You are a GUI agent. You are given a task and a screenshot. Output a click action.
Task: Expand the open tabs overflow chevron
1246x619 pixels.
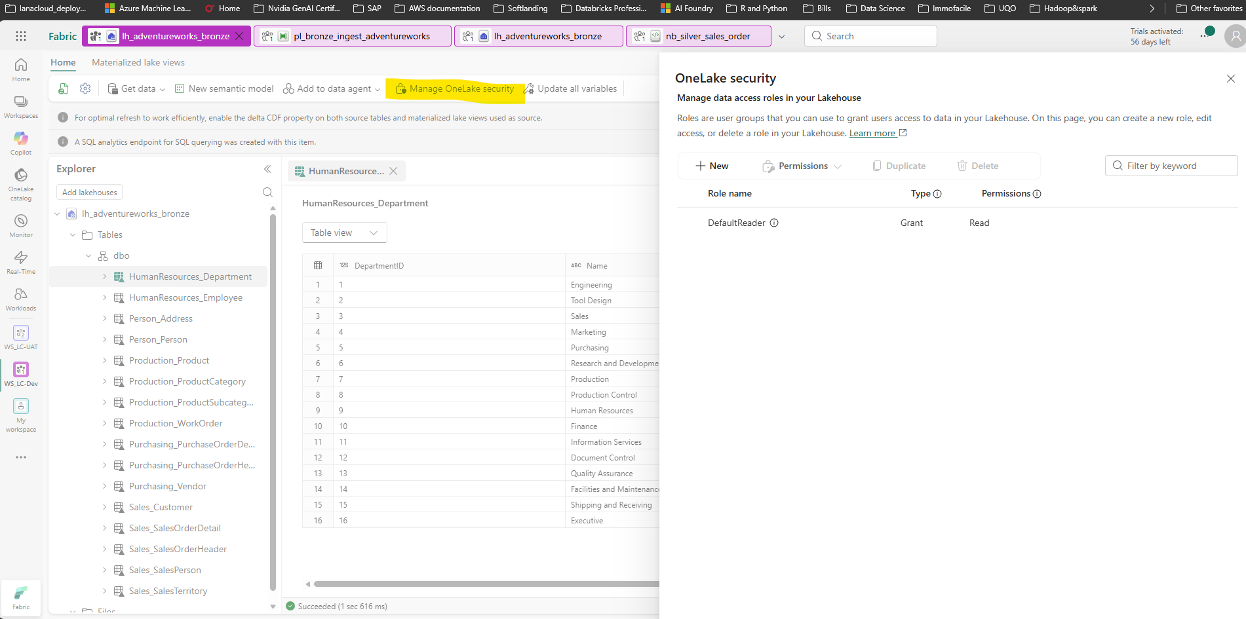click(x=781, y=37)
